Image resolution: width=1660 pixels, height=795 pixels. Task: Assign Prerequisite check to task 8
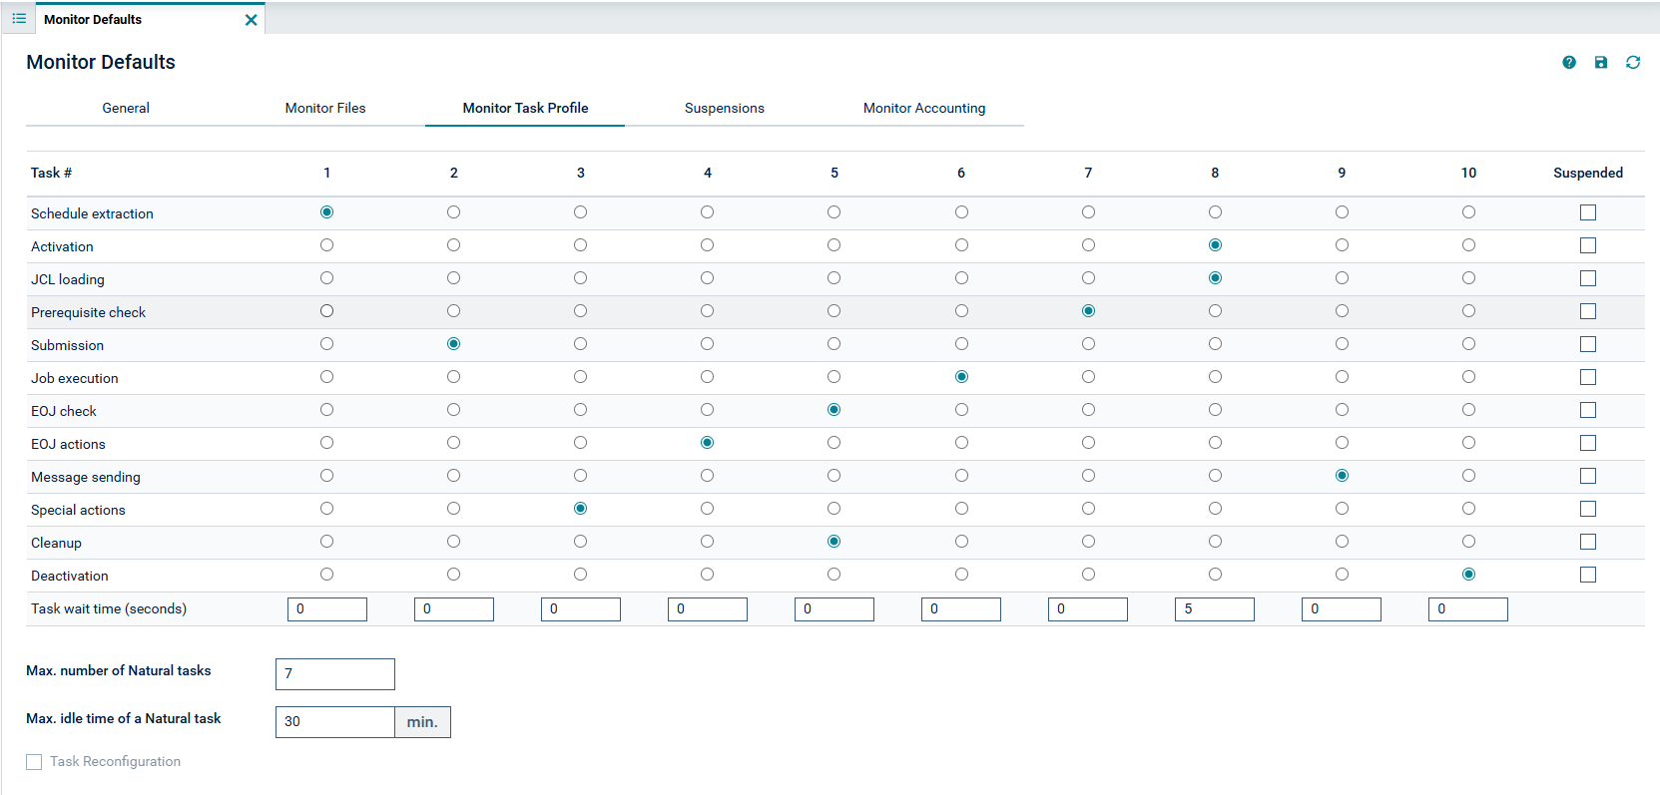pos(1215,311)
